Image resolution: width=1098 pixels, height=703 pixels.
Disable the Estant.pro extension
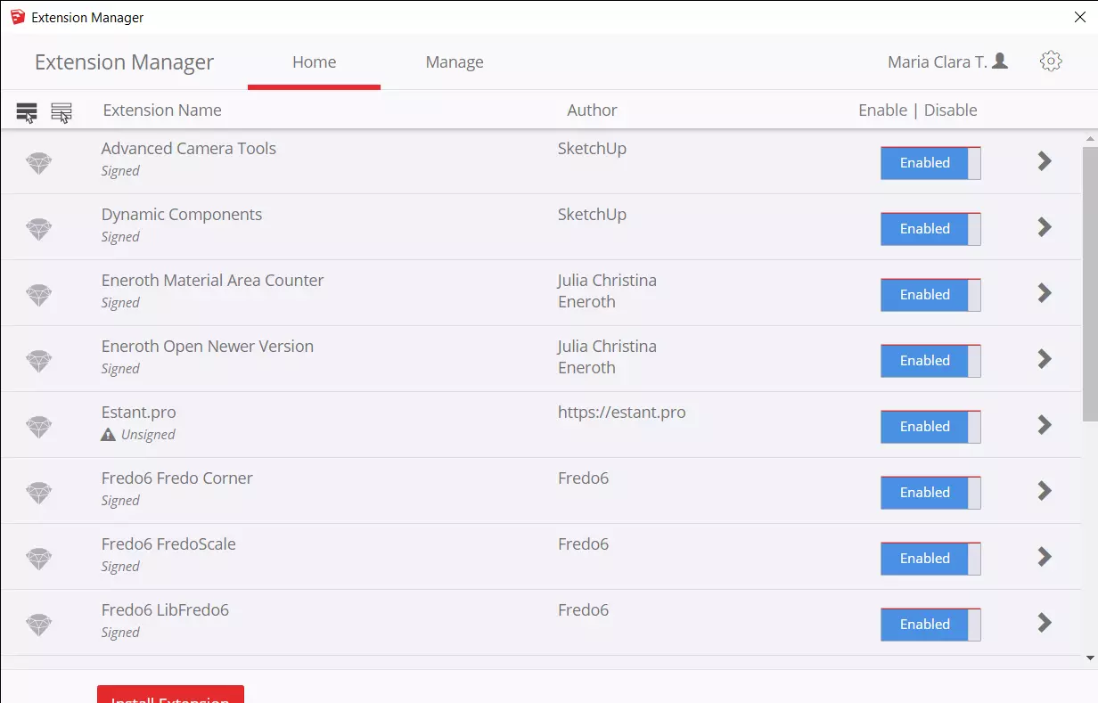point(930,427)
